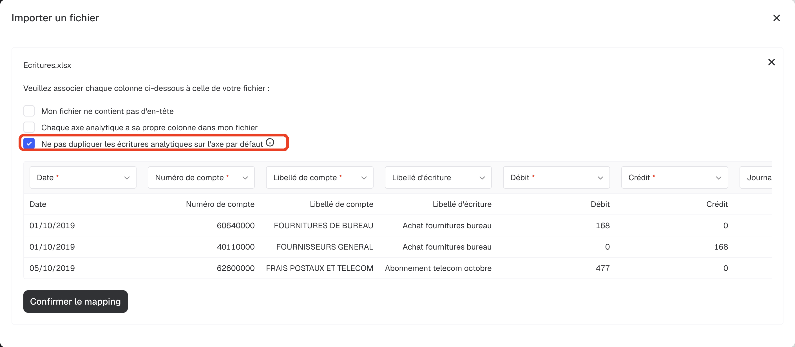Screen dimensions: 795x347
Task: Click the Libellé d'écriture table header
Action: [x=462, y=204]
